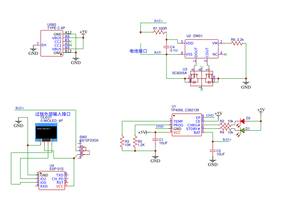Click the EH shell pin on USB2

[x=44, y=45]
